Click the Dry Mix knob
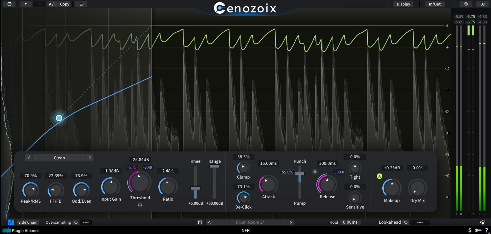Image resolution: width=491 pixels, height=234 pixels. pos(417,188)
